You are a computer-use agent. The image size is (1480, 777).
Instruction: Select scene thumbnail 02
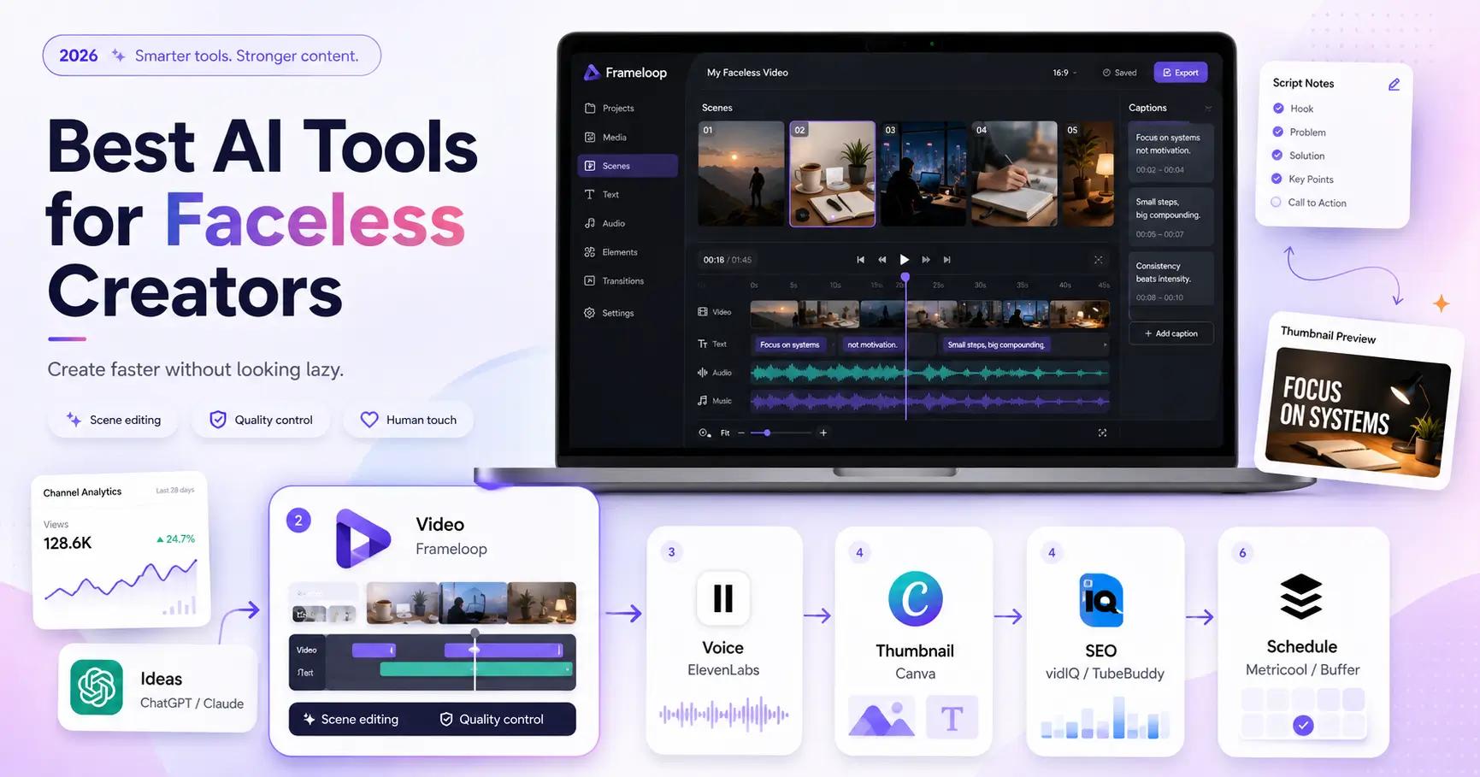coord(832,174)
